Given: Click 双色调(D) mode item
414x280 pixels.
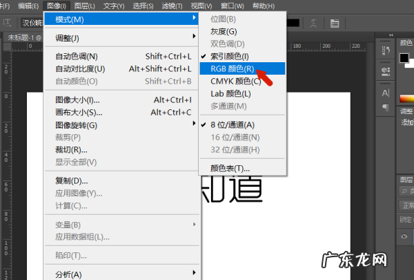Looking at the screenshot, I should tap(242, 44).
